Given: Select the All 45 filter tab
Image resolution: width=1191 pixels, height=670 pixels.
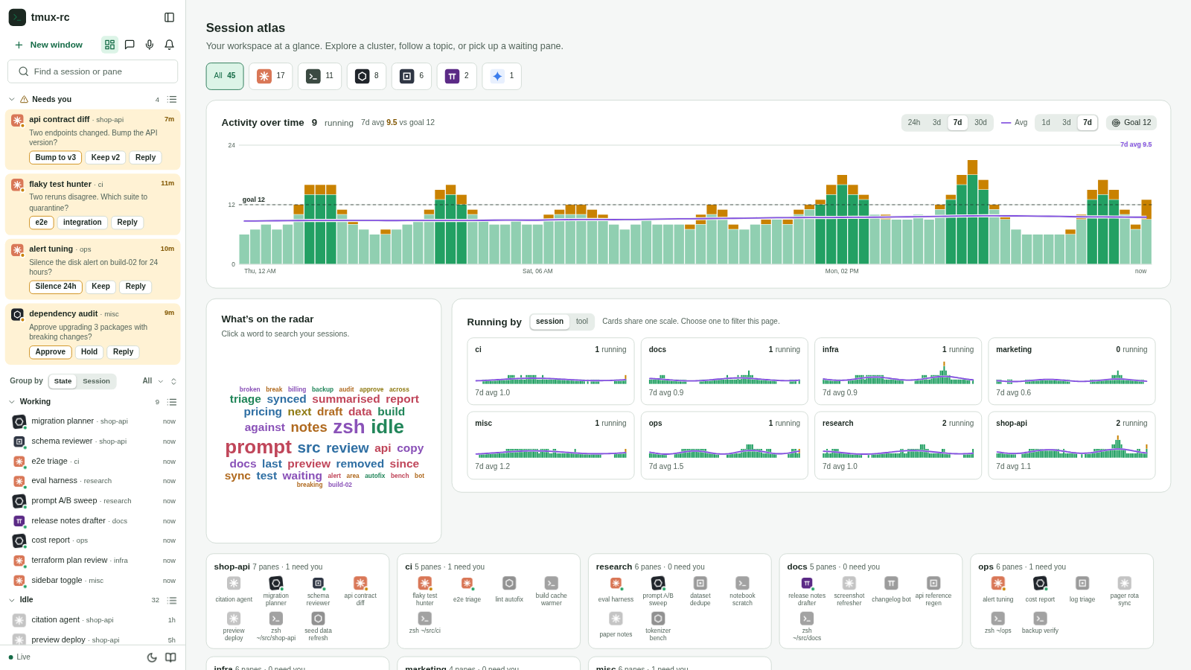Looking at the screenshot, I should pyautogui.click(x=225, y=76).
